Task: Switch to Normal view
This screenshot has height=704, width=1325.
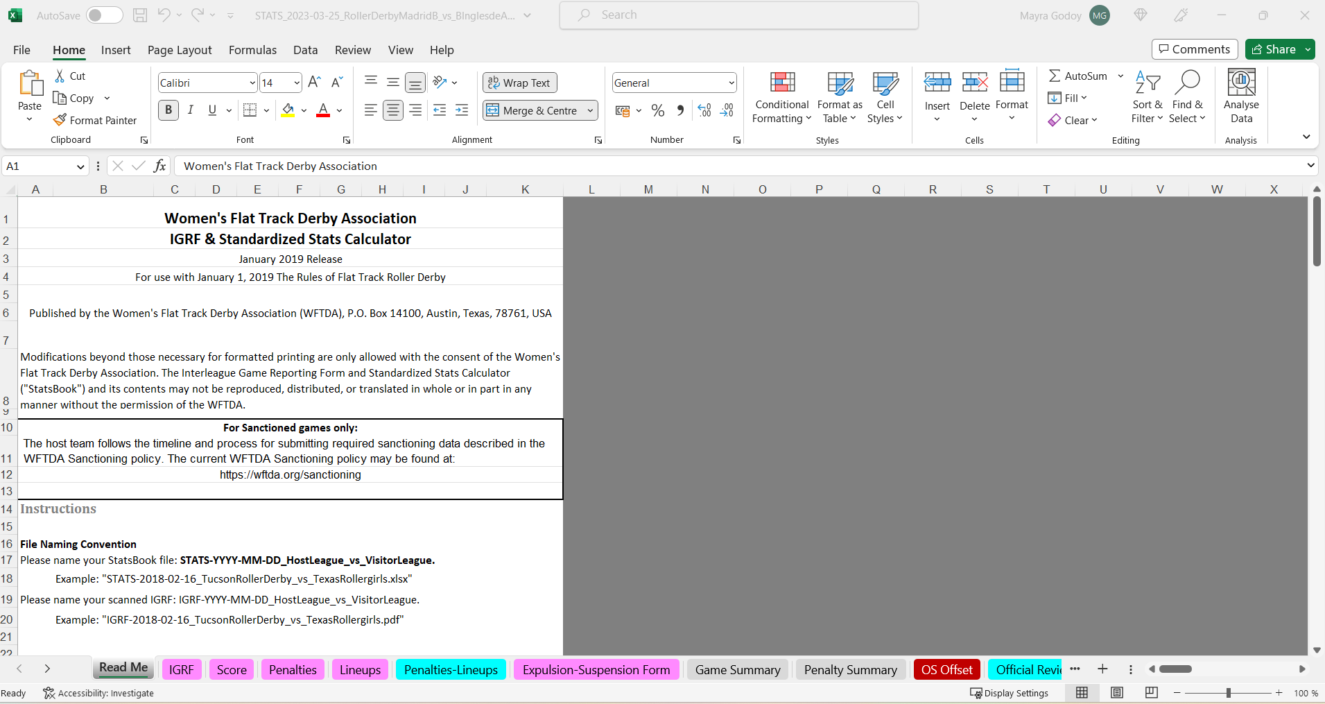Action: [x=1082, y=693]
